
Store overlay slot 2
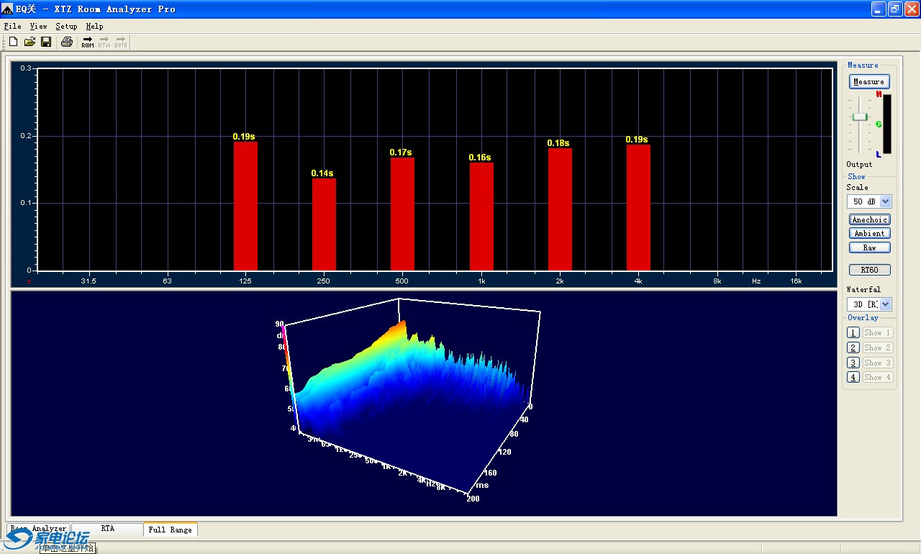tap(853, 348)
